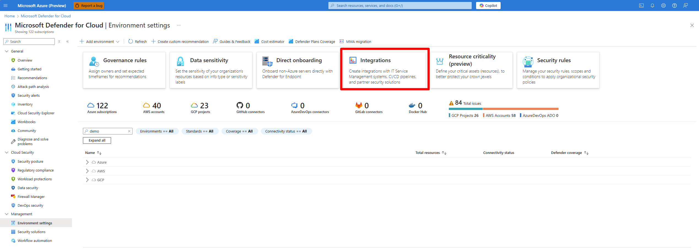Open the feedback icon in top bar

pyautogui.click(x=685, y=5)
